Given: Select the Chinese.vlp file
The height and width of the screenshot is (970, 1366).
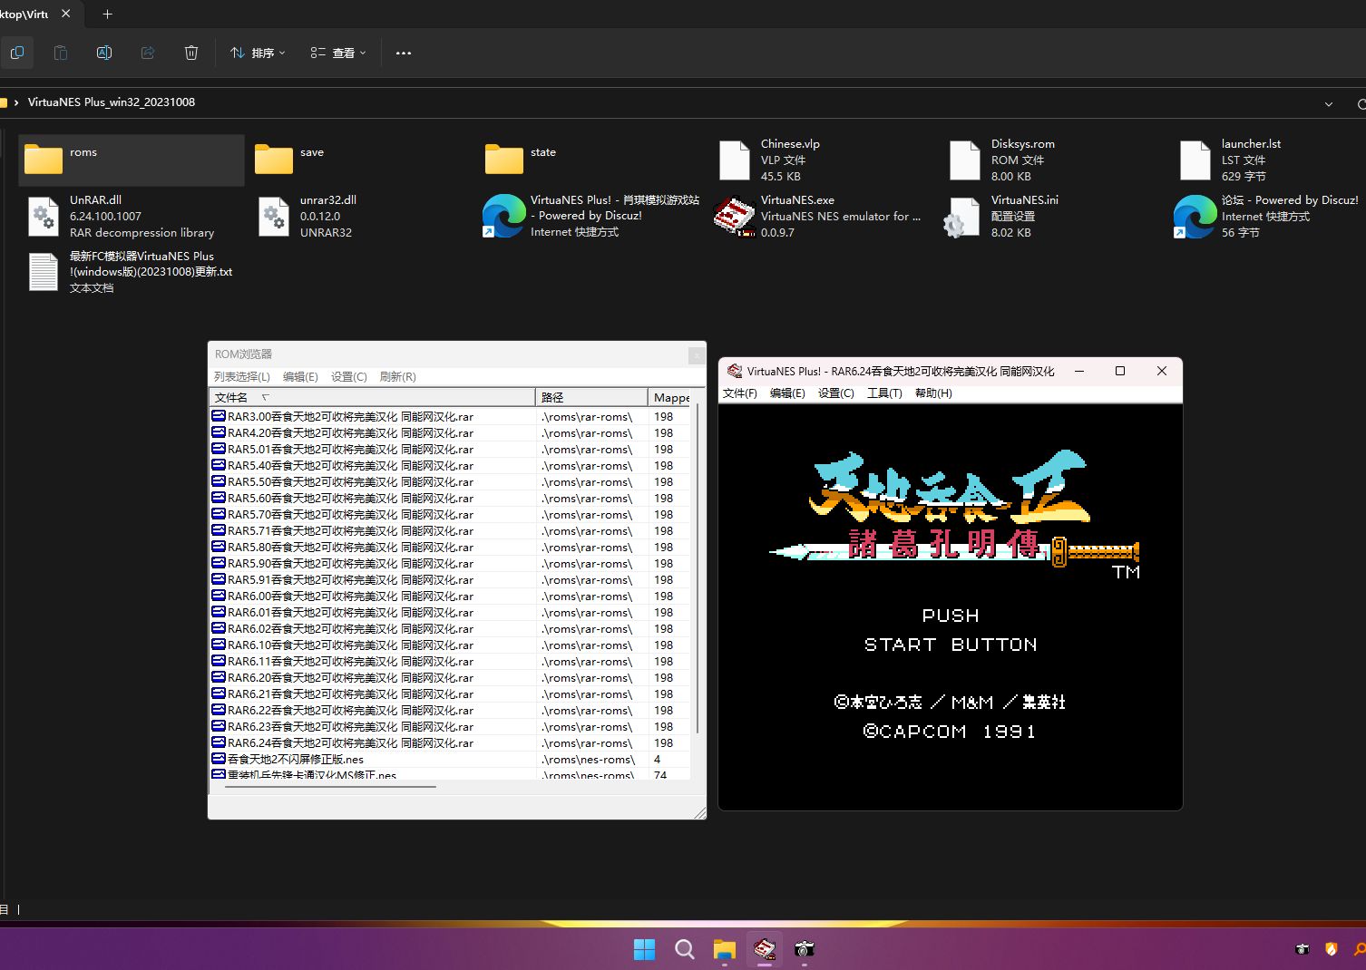Looking at the screenshot, I should (823, 160).
